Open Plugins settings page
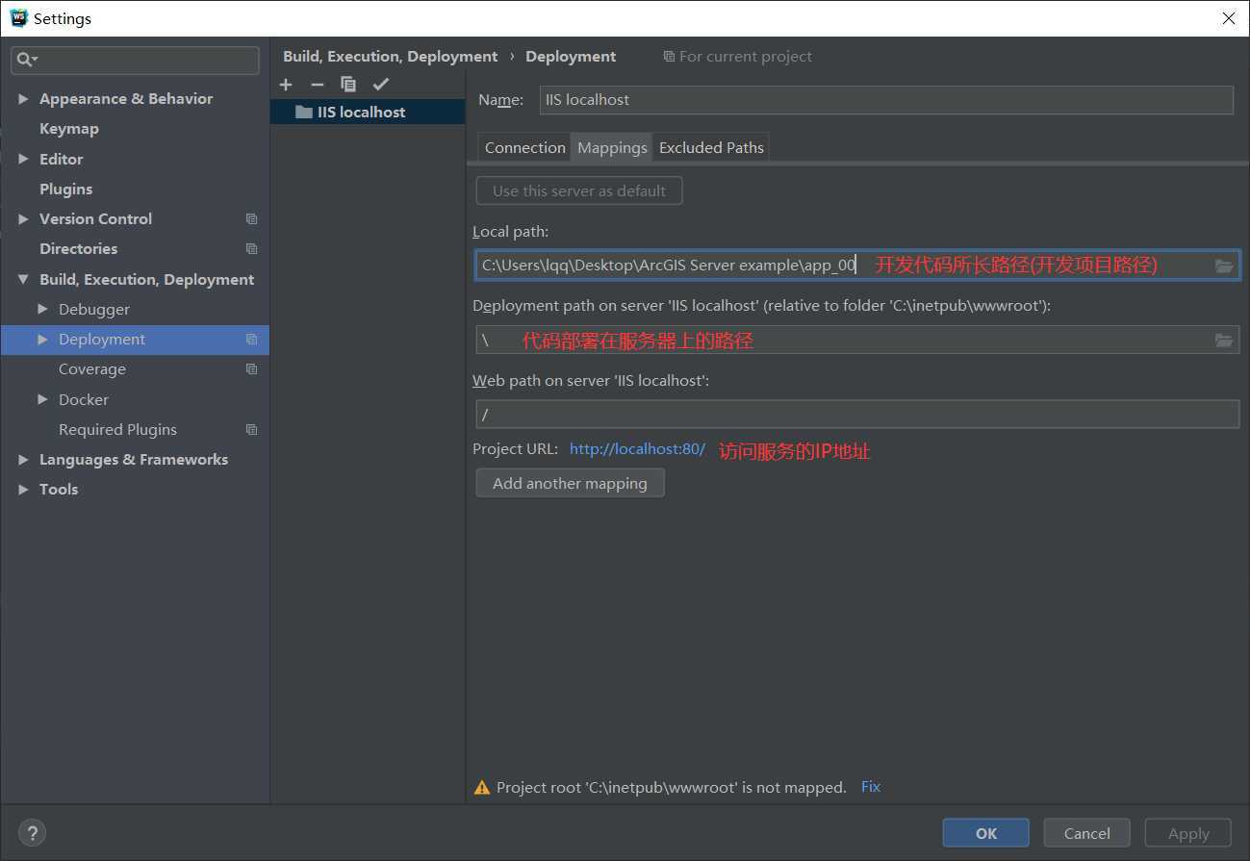 (66, 190)
